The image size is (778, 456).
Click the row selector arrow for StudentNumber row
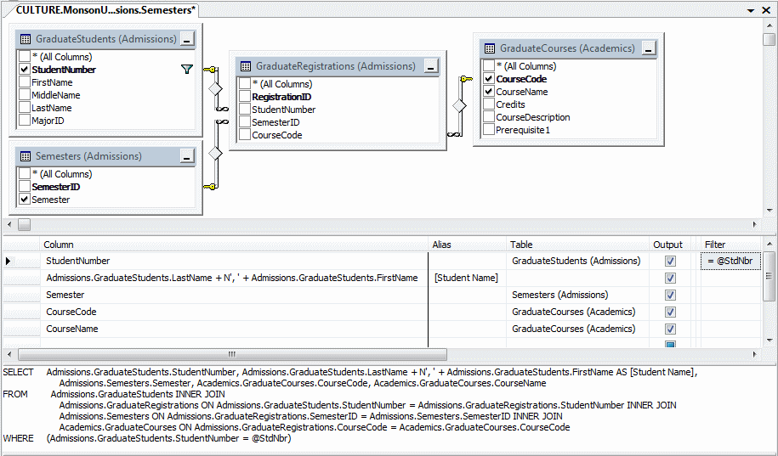[x=8, y=261]
